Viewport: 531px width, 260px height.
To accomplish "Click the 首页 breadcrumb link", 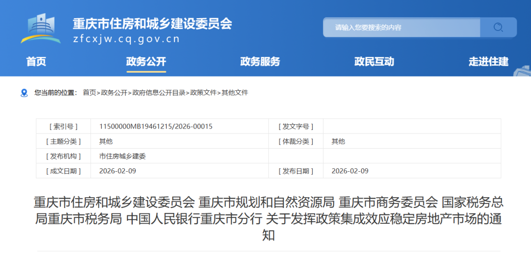I will (x=89, y=93).
